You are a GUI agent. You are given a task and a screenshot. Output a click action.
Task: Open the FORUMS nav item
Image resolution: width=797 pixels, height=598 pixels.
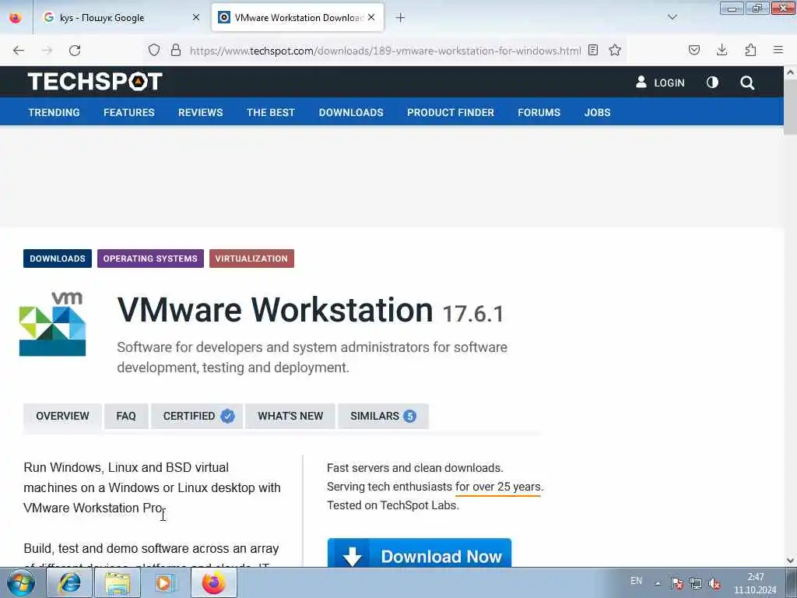tap(539, 112)
